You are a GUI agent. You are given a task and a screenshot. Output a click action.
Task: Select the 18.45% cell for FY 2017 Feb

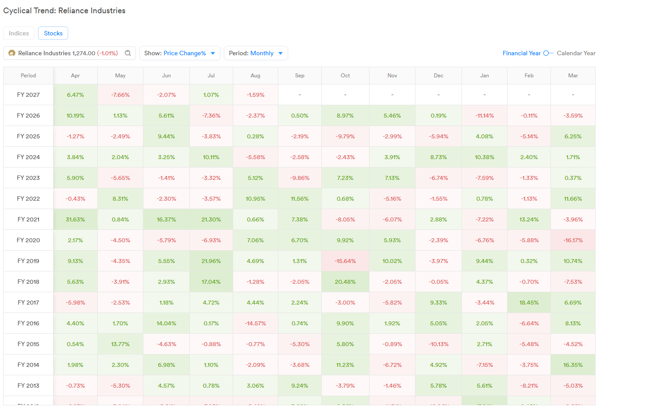click(x=529, y=302)
